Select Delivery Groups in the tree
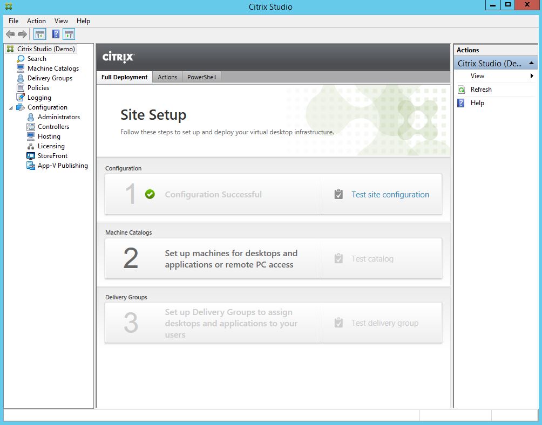Image resolution: width=542 pixels, height=425 pixels. [x=50, y=78]
